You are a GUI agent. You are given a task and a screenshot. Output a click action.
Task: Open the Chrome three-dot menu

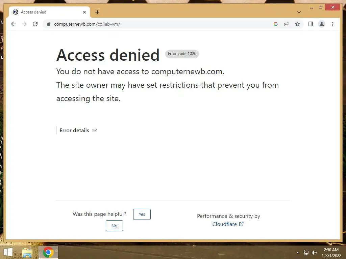[x=332, y=24]
